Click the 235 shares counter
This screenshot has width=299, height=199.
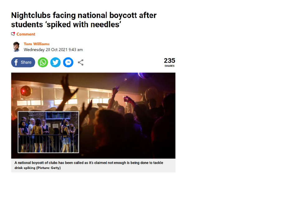tap(169, 62)
